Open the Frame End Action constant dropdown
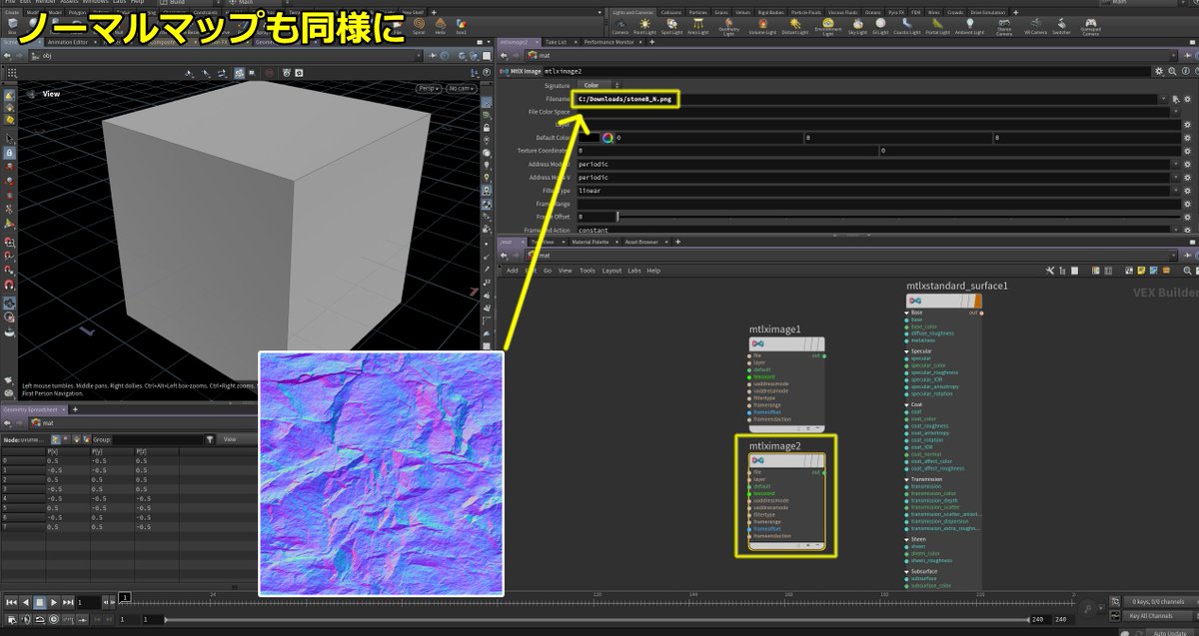This screenshot has width=1199, height=636. tap(876, 230)
